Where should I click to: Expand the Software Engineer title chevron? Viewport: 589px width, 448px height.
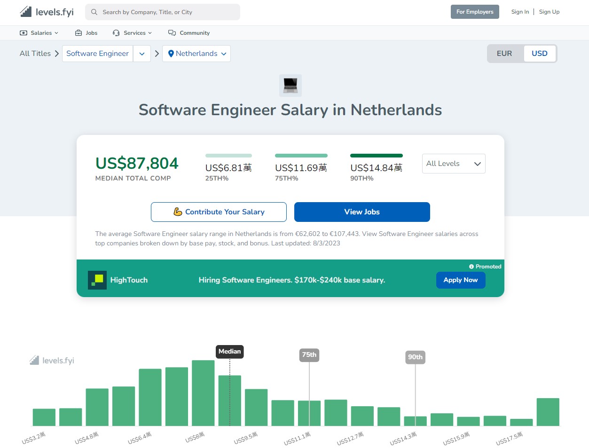click(x=142, y=54)
